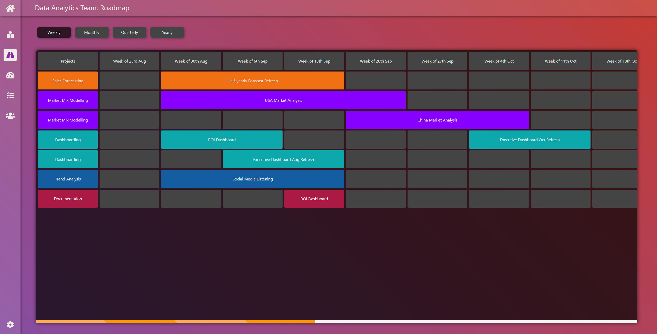Open the book reader sidebar icon
657x334 pixels.
tap(10, 35)
